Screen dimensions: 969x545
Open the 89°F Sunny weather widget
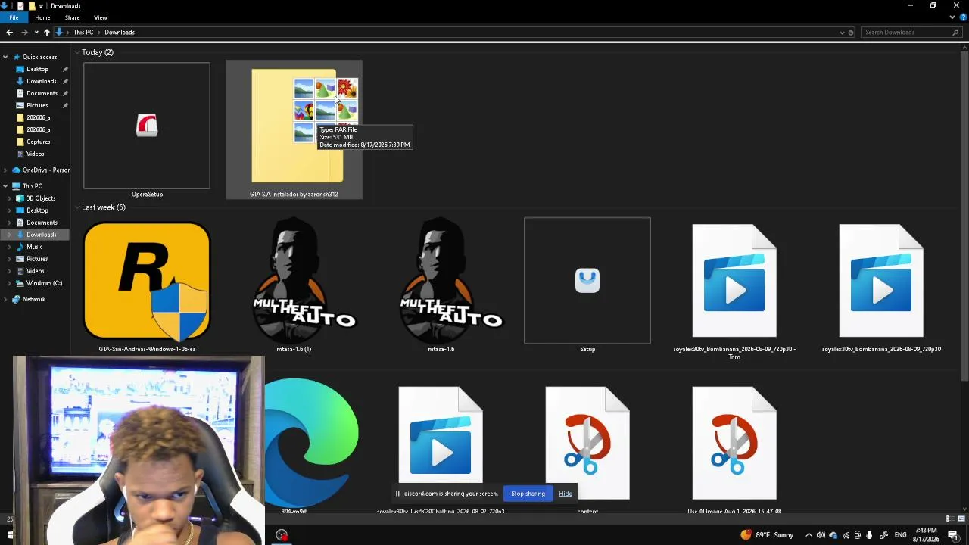(x=767, y=535)
